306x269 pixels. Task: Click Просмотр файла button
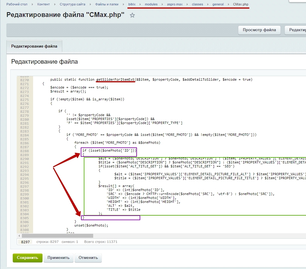pyautogui.click(x=259, y=30)
